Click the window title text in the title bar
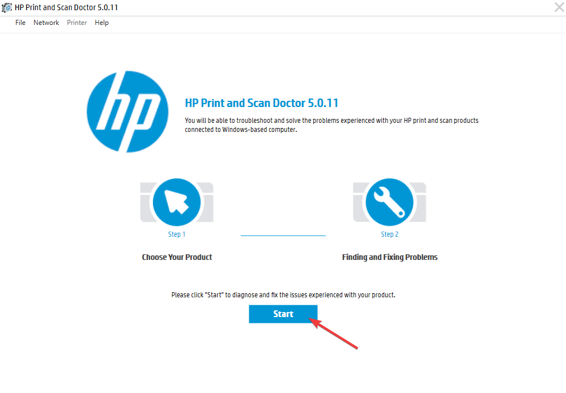 click(x=66, y=7)
